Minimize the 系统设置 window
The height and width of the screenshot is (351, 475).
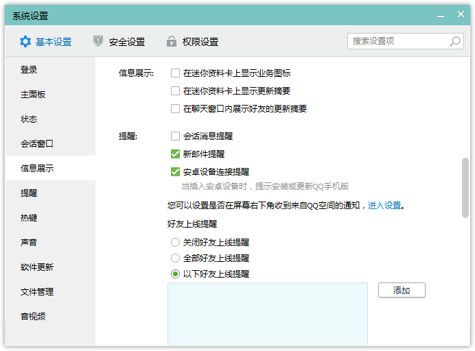click(x=441, y=15)
